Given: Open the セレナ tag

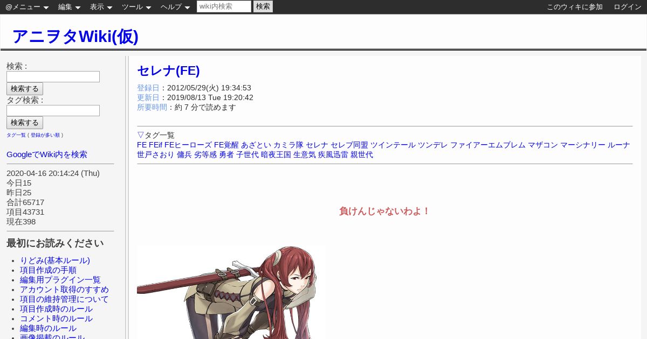Looking at the screenshot, I should pyautogui.click(x=317, y=145).
